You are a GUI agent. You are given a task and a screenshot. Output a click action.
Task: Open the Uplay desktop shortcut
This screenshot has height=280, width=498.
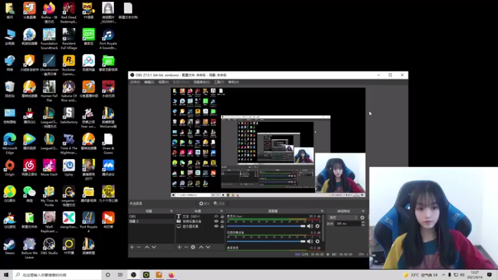click(x=69, y=168)
